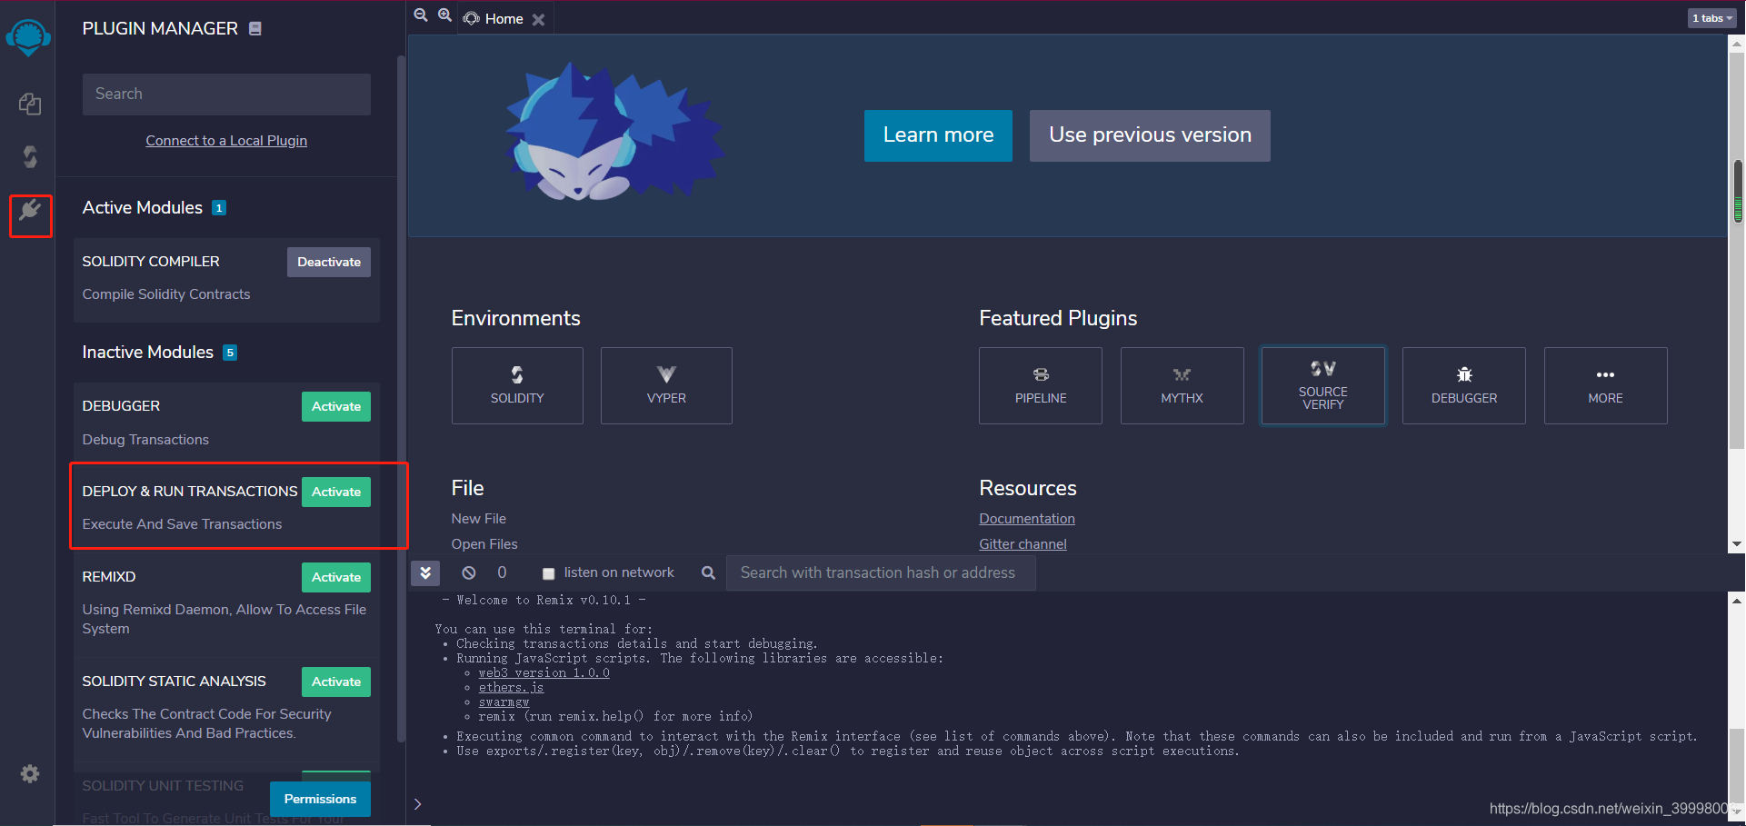Open the ethers.js link
The width and height of the screenshot is (1746, 826).
tap(511, 687)
